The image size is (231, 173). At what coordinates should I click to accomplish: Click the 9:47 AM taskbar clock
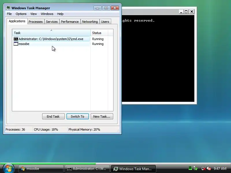pos(220,168)
